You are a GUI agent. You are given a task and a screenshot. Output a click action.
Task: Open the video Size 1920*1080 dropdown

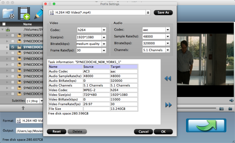point(104,37)
